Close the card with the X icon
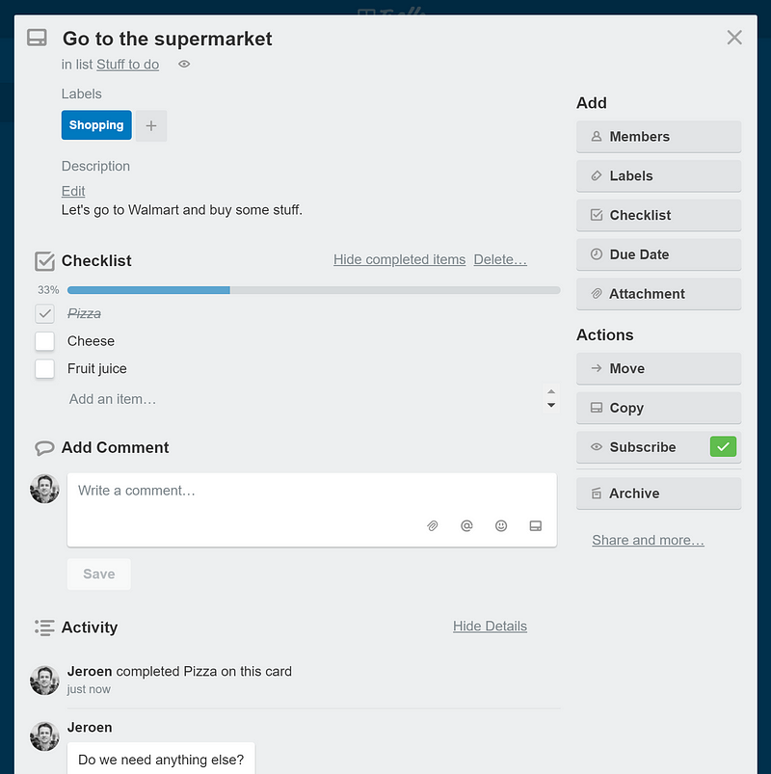 [734, 38]
